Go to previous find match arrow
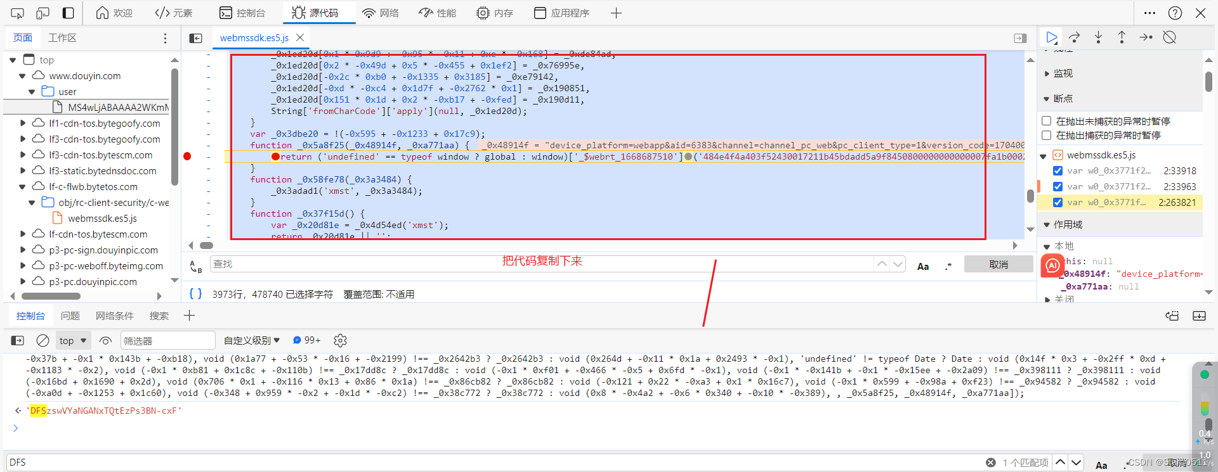Viewport: 1218px width, 472px height. point(882,264)
